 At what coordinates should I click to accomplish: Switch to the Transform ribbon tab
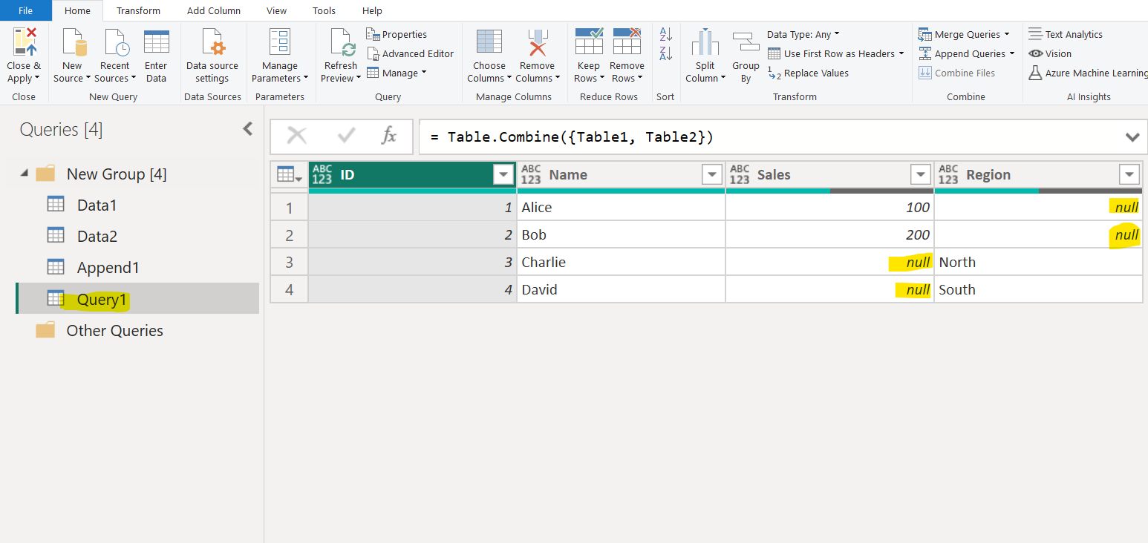coord(138,10)
